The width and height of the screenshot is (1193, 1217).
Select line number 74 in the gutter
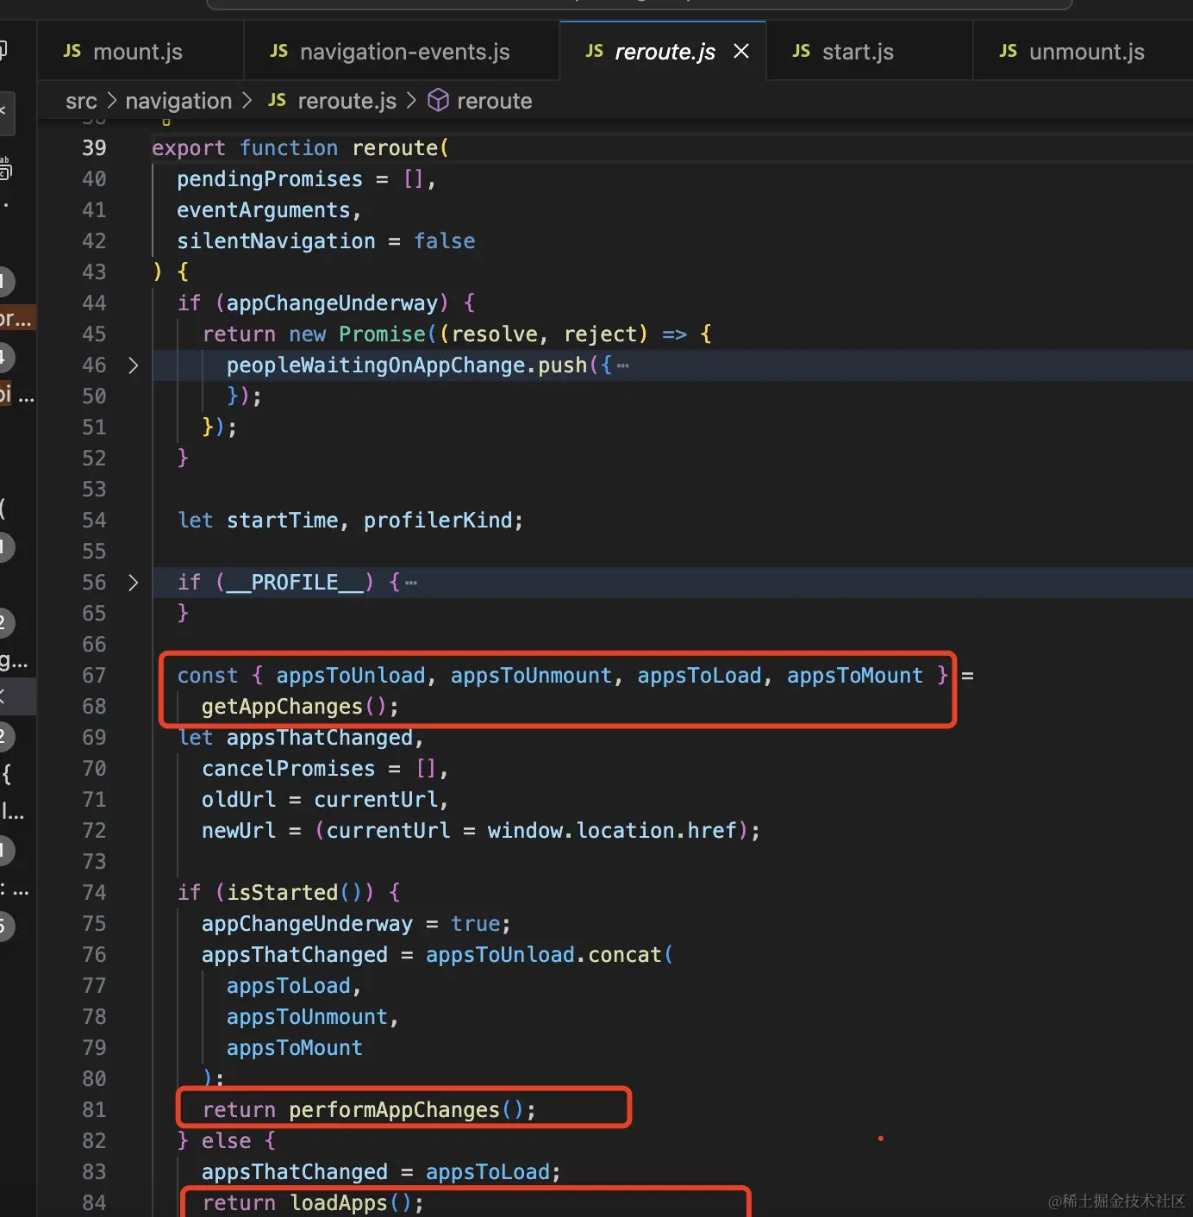tap(94, 893)
